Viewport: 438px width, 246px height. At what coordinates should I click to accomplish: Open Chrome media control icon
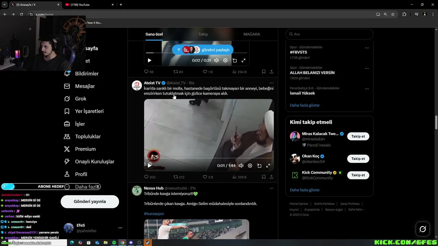[x=416, y=14]
